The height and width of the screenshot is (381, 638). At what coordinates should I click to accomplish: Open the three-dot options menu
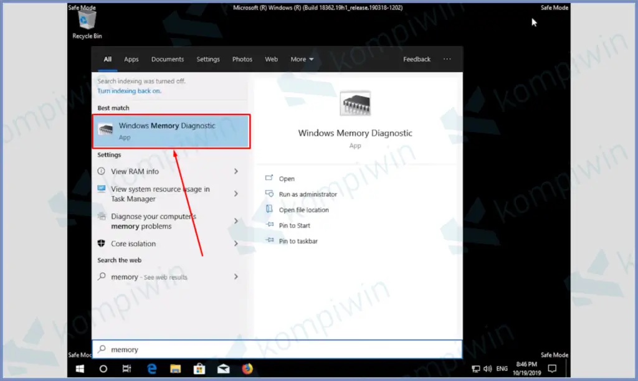(x=447, y=59)
